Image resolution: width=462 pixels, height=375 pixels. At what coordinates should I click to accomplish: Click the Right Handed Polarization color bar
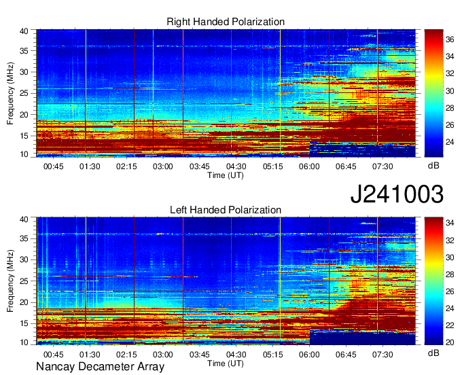point(433,93)
